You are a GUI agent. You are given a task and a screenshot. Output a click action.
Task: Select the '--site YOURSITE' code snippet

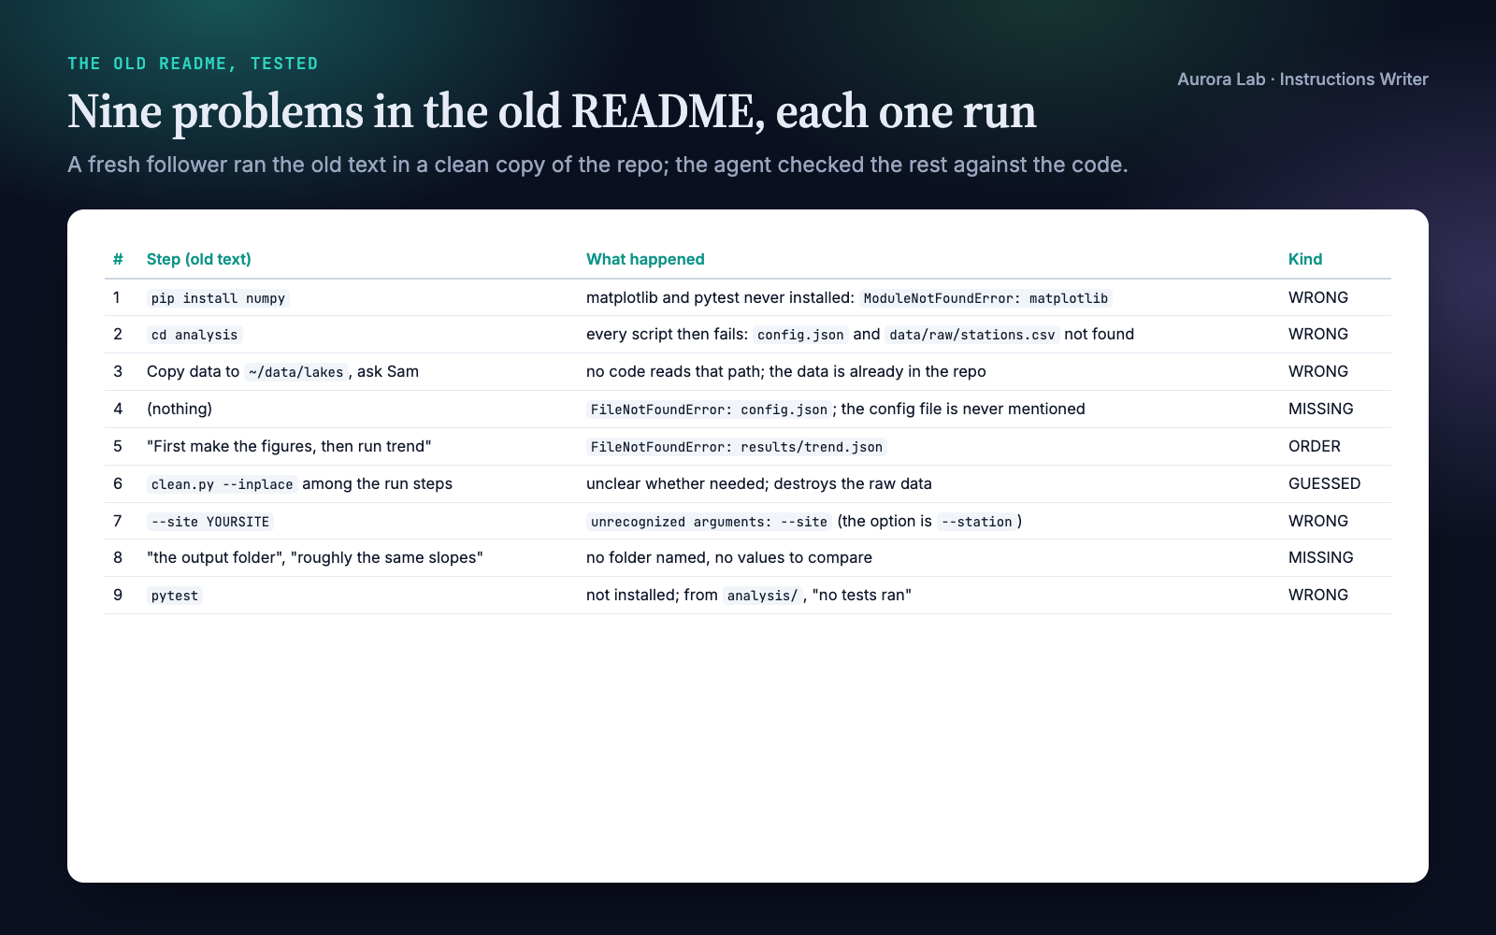click(210, 522)
